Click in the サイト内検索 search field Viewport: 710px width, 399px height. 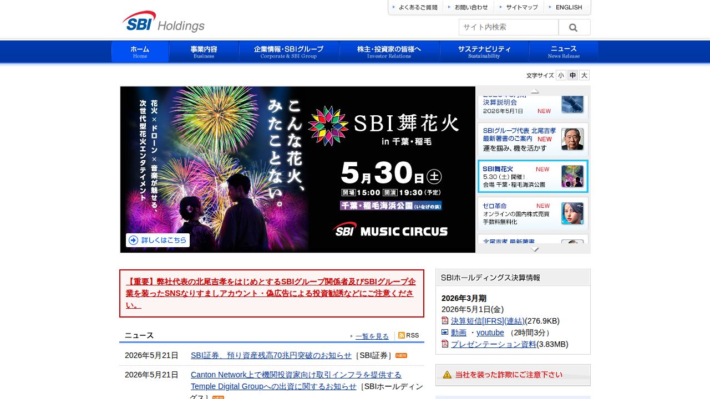[x=509, y=27]
